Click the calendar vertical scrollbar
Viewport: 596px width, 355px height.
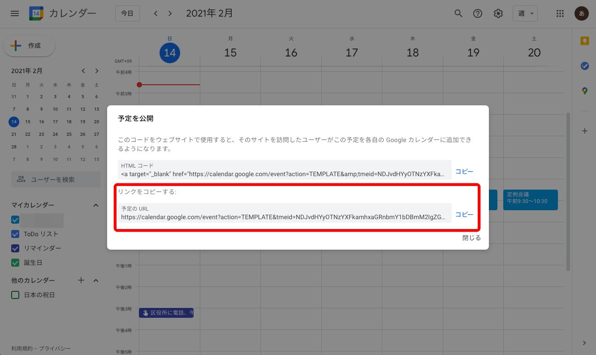[568, 192]
